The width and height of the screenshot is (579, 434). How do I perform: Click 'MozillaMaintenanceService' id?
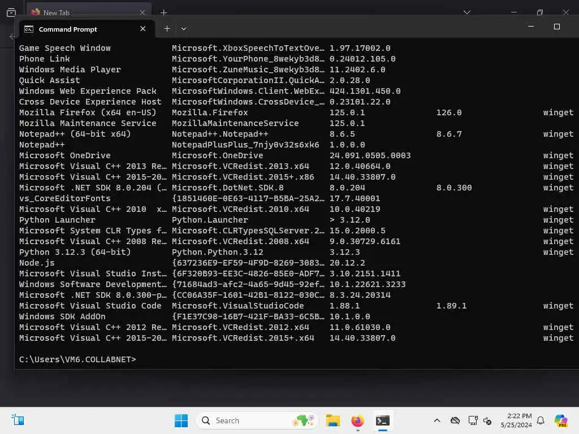click(x=235, y=123)
